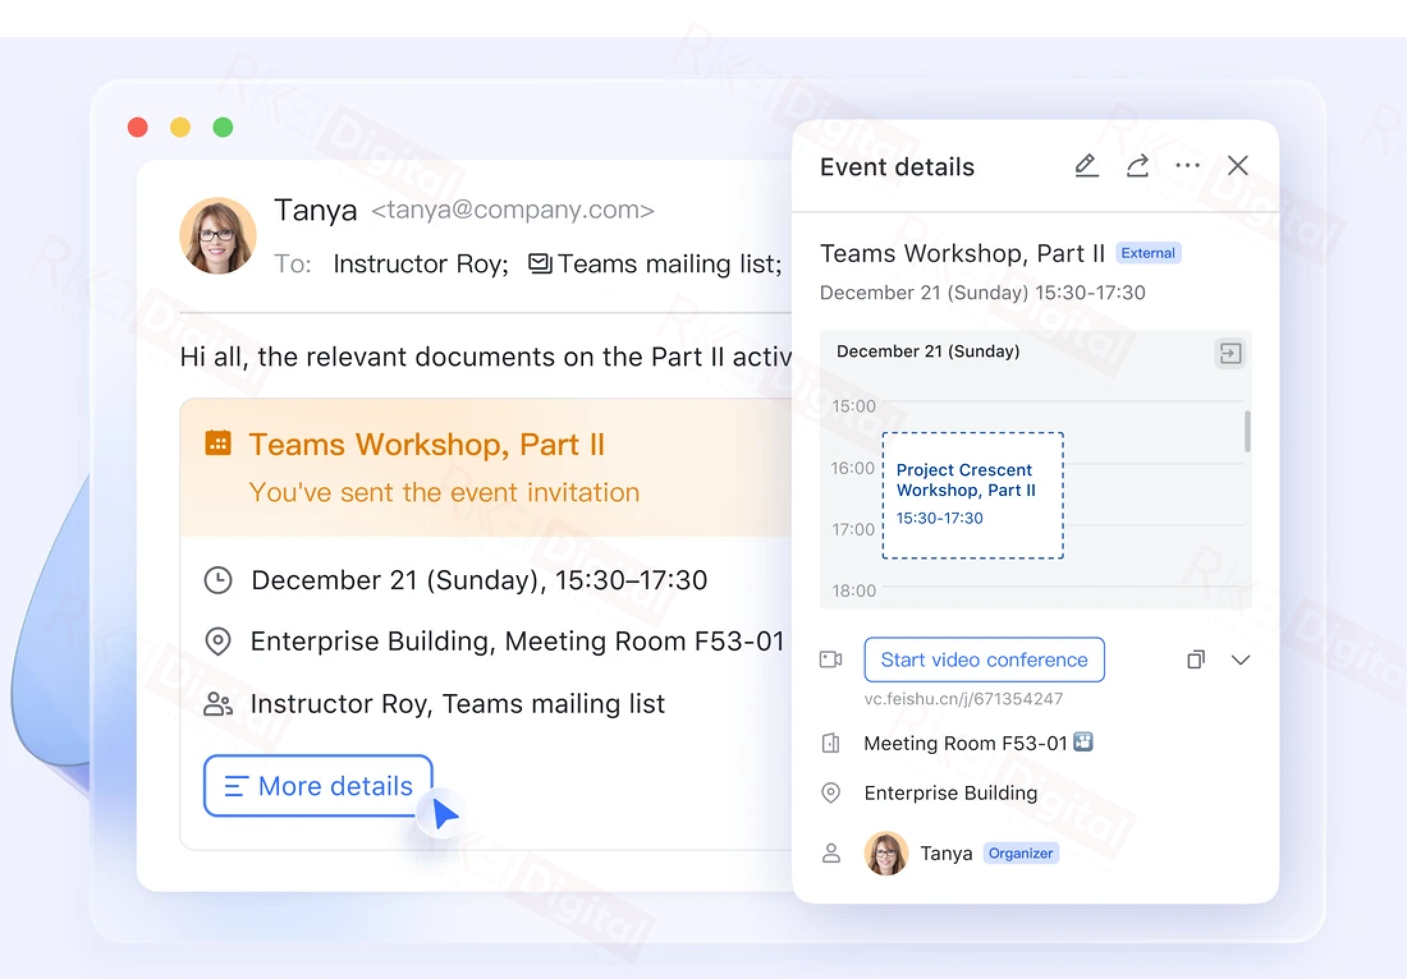Click the orange calendar icon in invitation card
1407x979 pixels.
217,443
